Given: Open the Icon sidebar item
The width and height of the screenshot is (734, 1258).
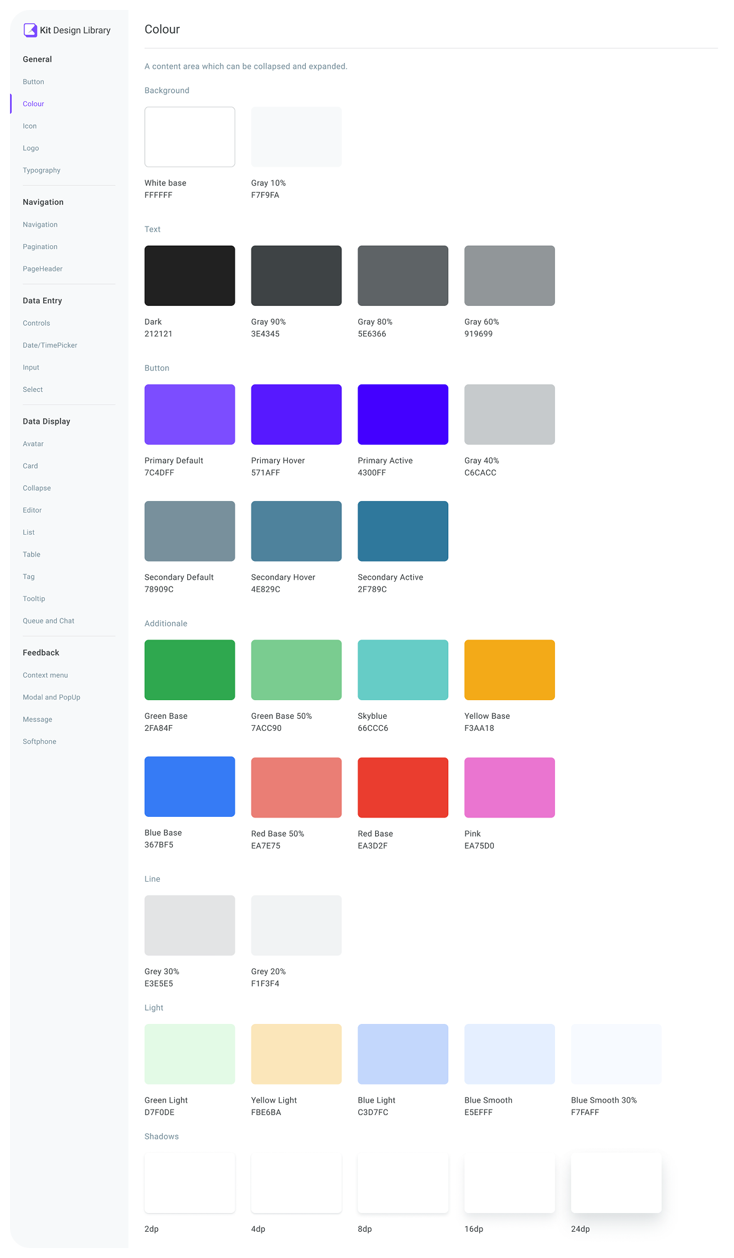Looking at the screenshot, I should [30, 126].
